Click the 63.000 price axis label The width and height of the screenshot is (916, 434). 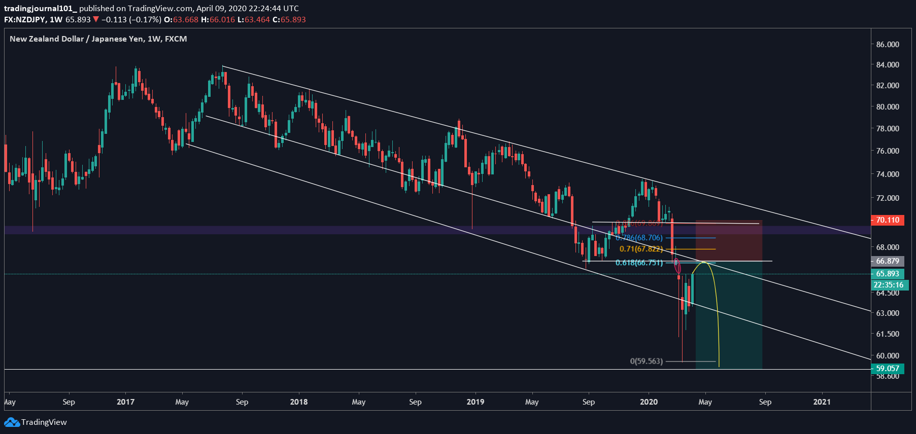tap(888, 313)
